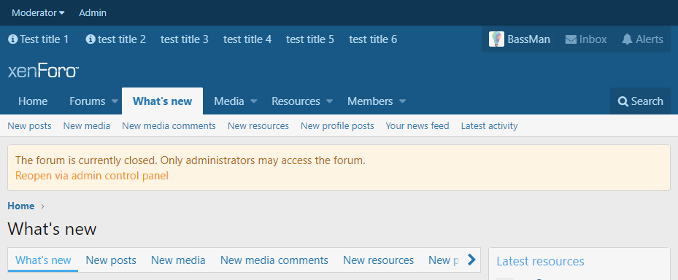Click Reopen via admin control panel
The image size is (678, 280).
92,176
